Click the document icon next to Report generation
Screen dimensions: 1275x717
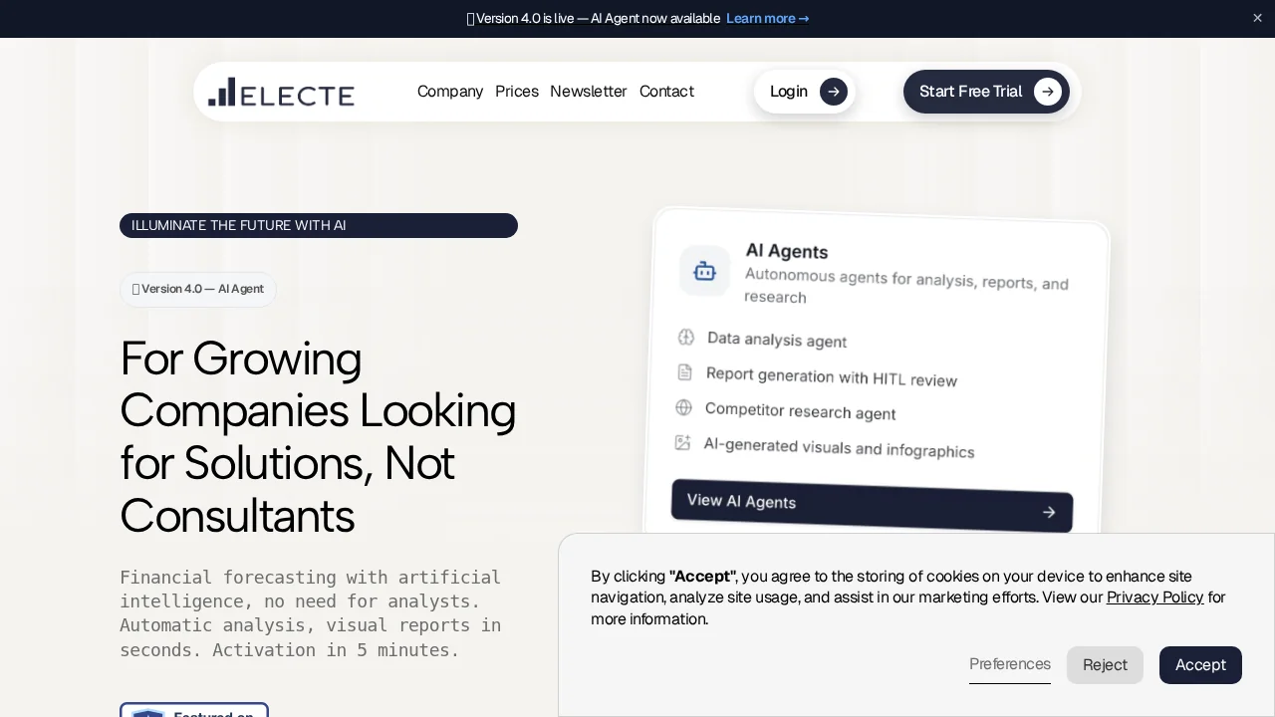point(684,372)
